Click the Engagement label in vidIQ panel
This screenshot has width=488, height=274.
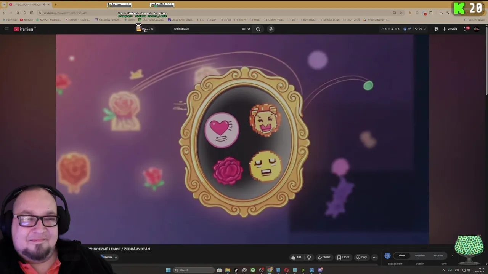point(395,264)
